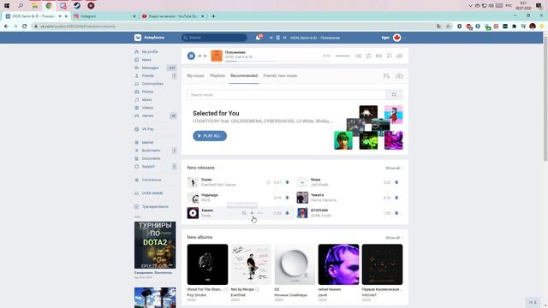Skip to previous track in audio player panel
The height and width of the screenshot is (308, 548).
(200, 56)
